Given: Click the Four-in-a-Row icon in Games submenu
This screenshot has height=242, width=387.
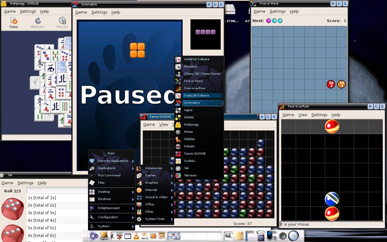Looking at the screenshot, I should click(x=178, y=88).
